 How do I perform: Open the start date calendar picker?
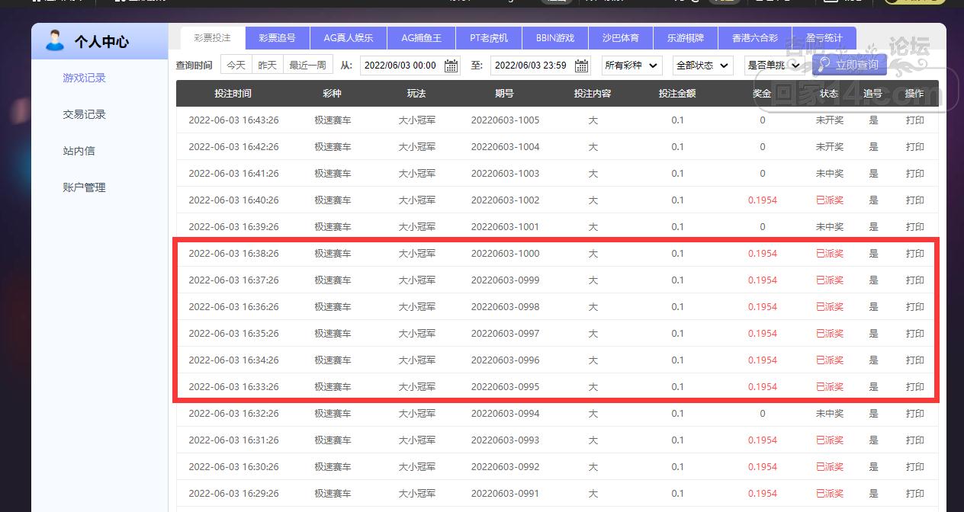tap(451, 66)
